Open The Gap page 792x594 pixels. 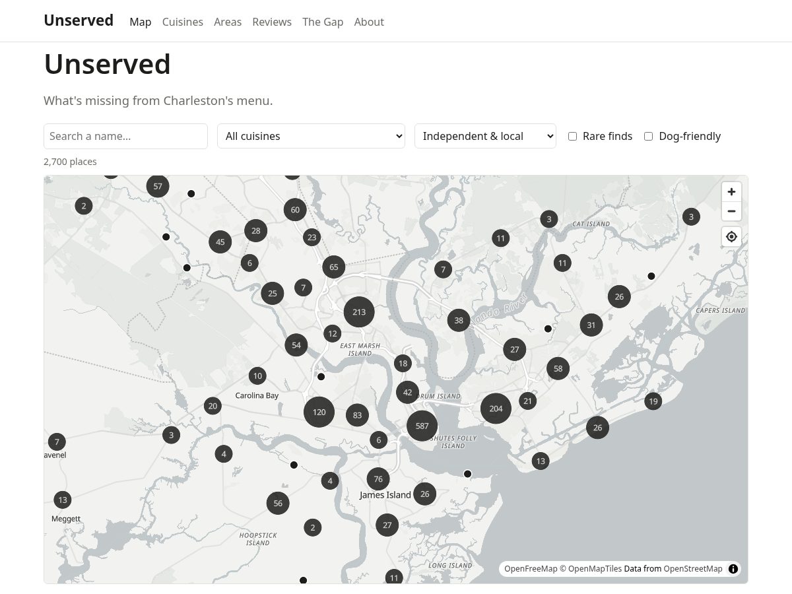click(x=323, y=22)
